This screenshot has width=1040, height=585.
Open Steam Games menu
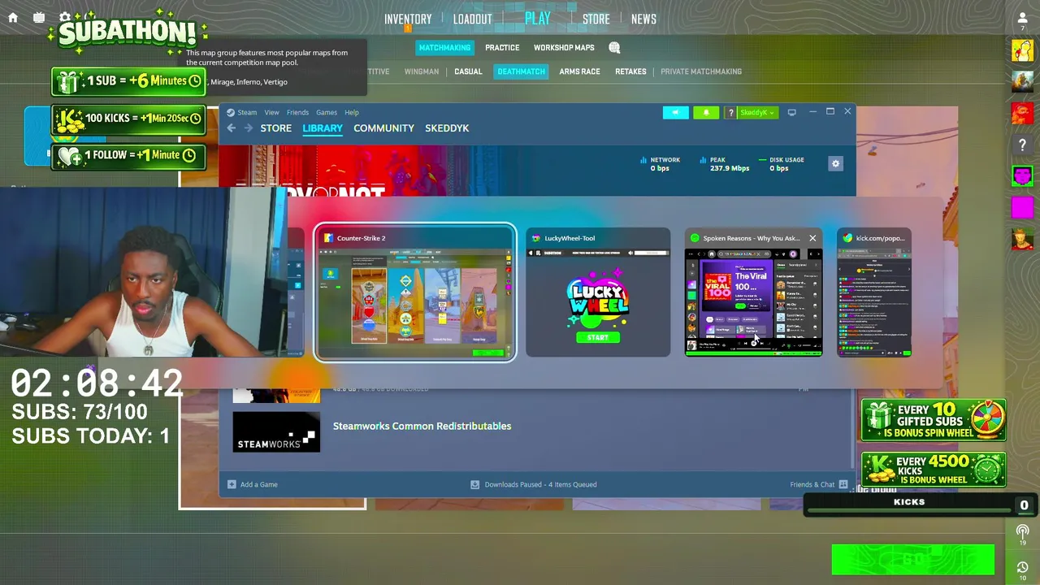[x=327, y=112]
